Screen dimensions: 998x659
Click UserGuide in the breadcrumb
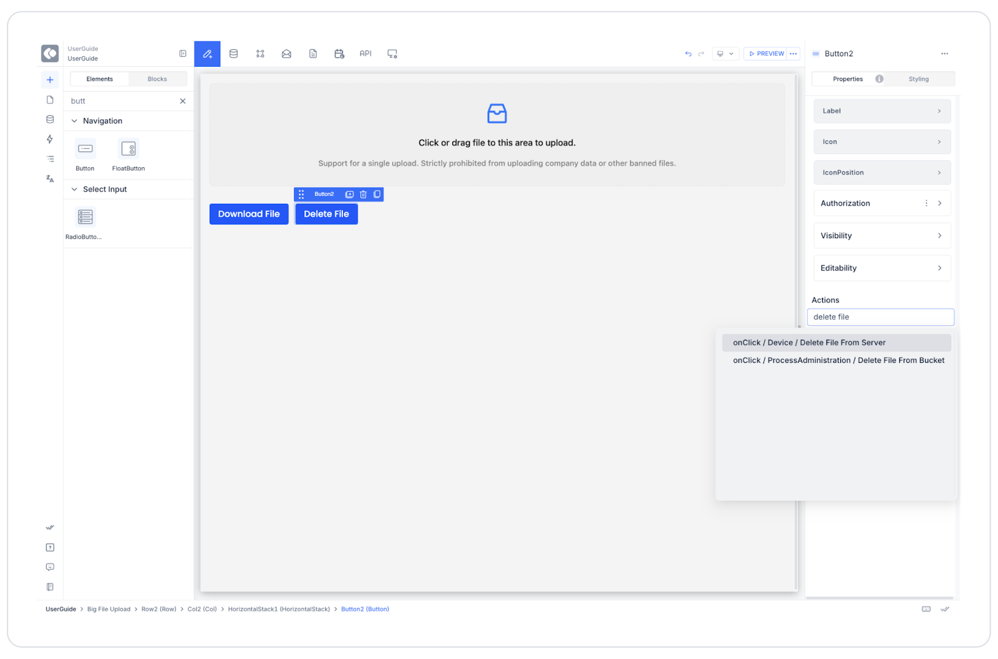(61, 609)
